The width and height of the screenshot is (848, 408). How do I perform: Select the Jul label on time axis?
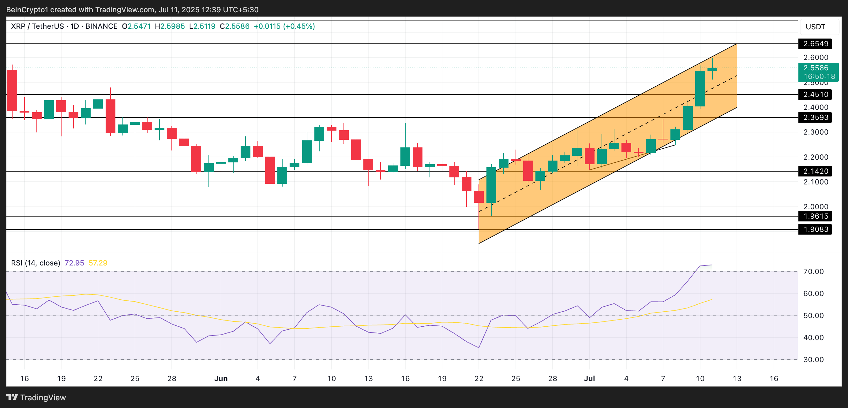point(589,378)
